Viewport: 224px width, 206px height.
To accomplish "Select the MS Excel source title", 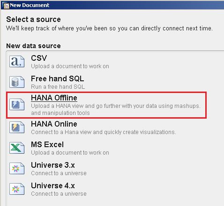I will (x=47, y=144).
